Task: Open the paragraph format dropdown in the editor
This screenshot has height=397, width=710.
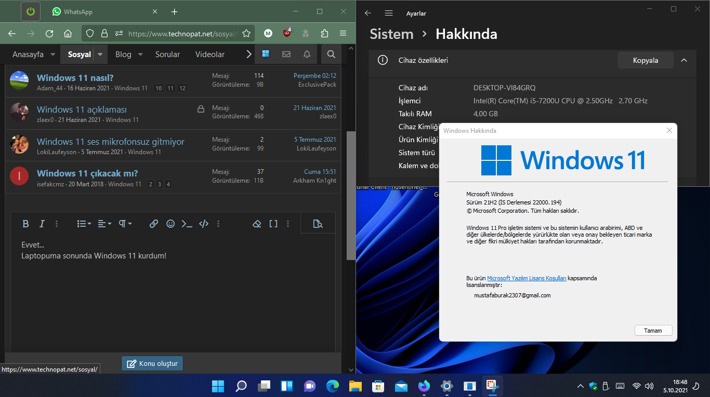Action: pos(125,224)
